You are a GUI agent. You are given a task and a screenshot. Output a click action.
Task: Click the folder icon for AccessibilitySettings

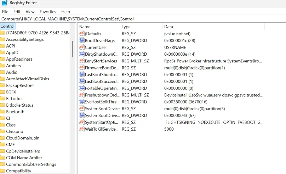point(2,39)
